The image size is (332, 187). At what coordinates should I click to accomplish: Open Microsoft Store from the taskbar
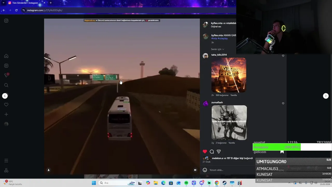(171, 183)
